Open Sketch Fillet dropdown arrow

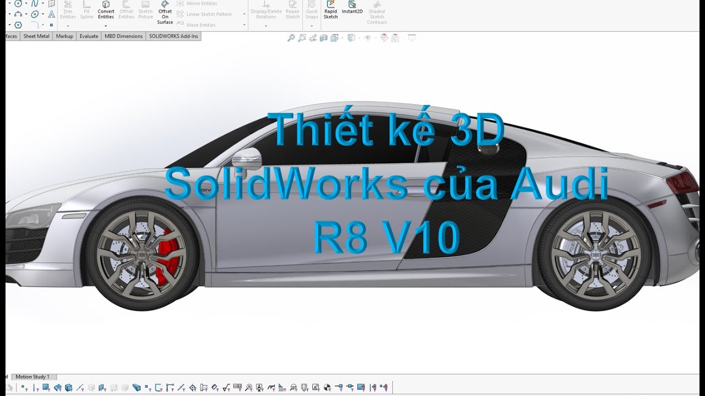pyautogui.click(x=43, y=25)
